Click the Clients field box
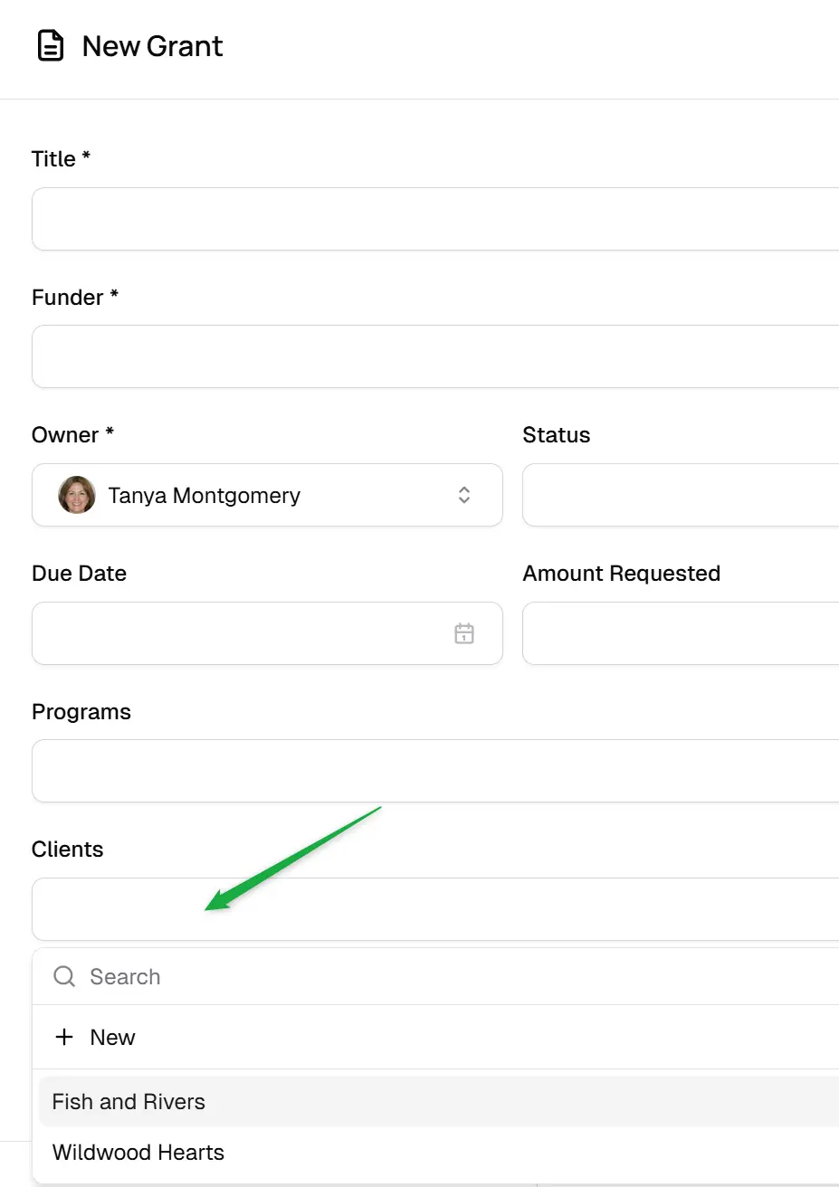Image resolution: width=839 pixels, height=1187 pixels. point(435,909)
